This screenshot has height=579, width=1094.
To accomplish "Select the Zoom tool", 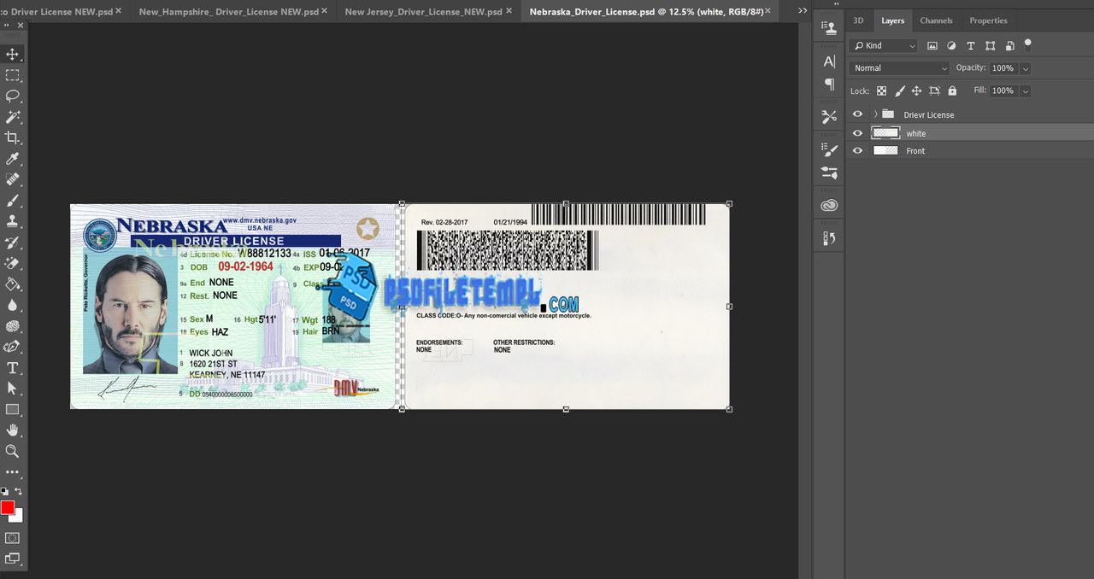I will coord(13,452).
